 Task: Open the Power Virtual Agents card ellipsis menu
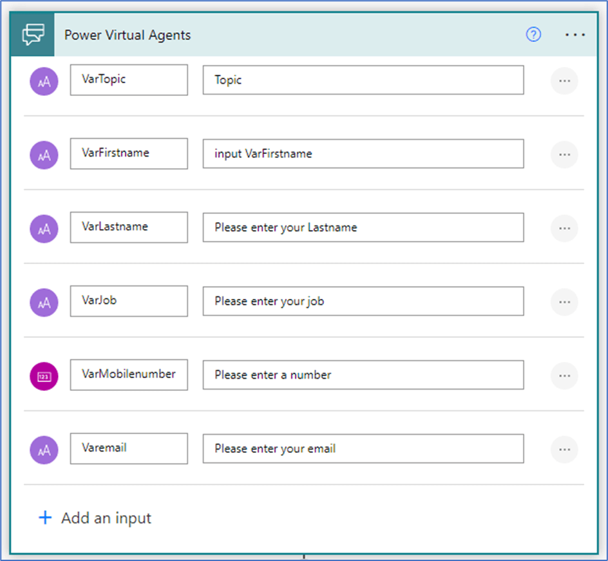pyautogui.click(x=575, y=35)
